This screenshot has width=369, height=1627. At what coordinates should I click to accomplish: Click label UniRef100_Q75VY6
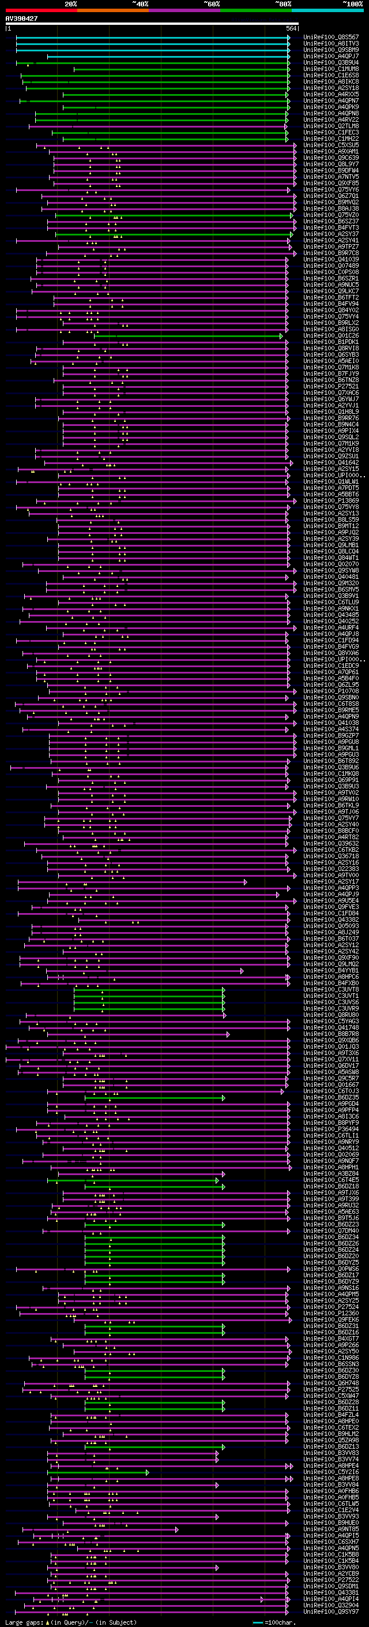(x=331, y=189)
